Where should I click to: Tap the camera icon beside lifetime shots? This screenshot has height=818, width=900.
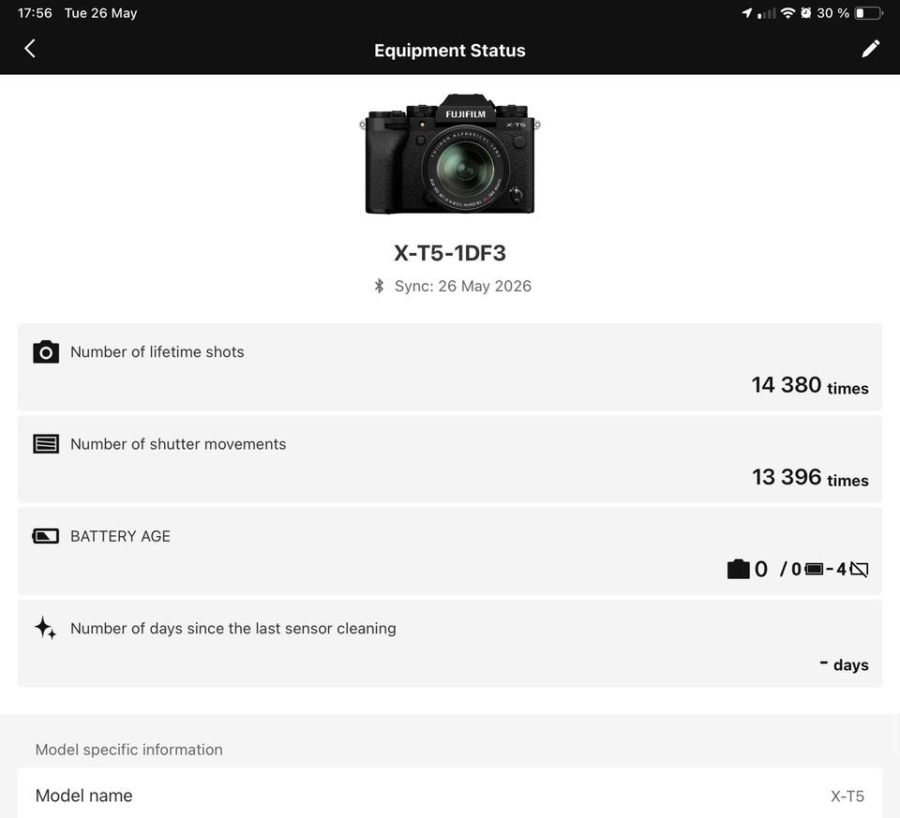tap(46, 351)
